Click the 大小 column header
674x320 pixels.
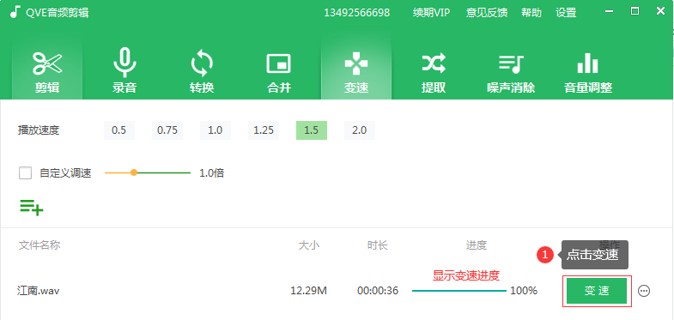pos(309,245)
